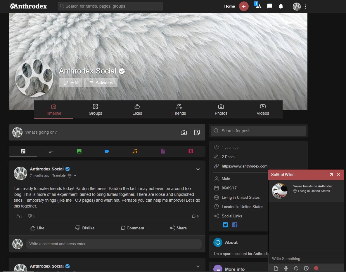Click the Write Something chat field

[306, 259]
